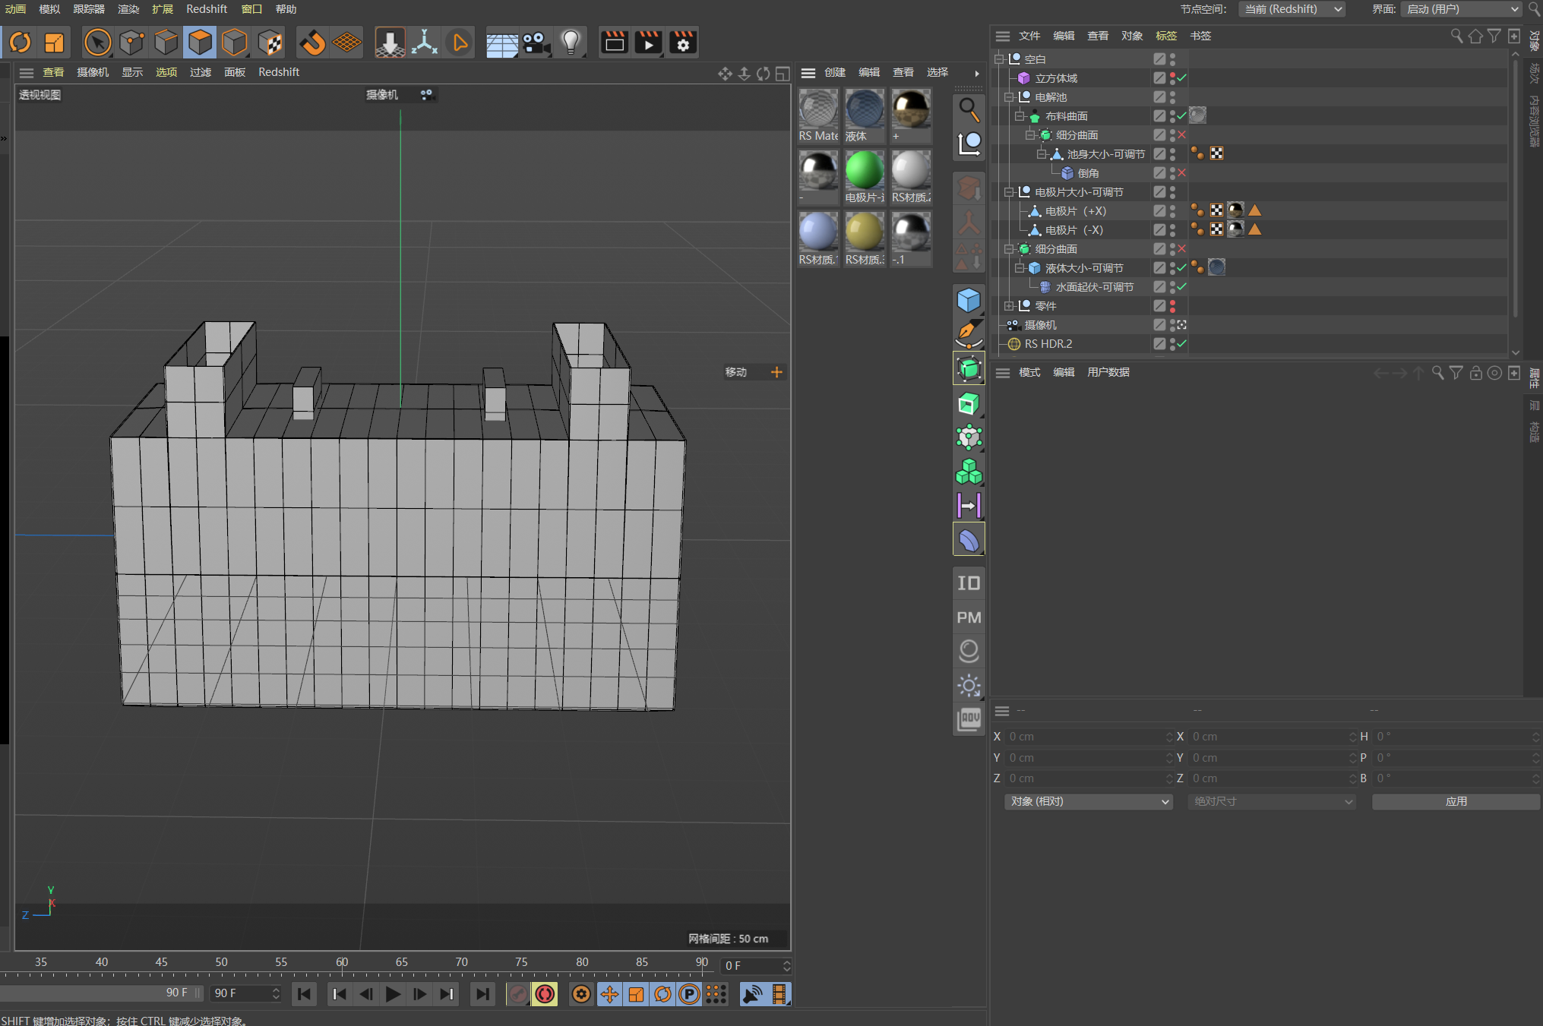Expand the 零件 tree node
This screenshot has width=1543, height=1026.
tap(1009, 305)
